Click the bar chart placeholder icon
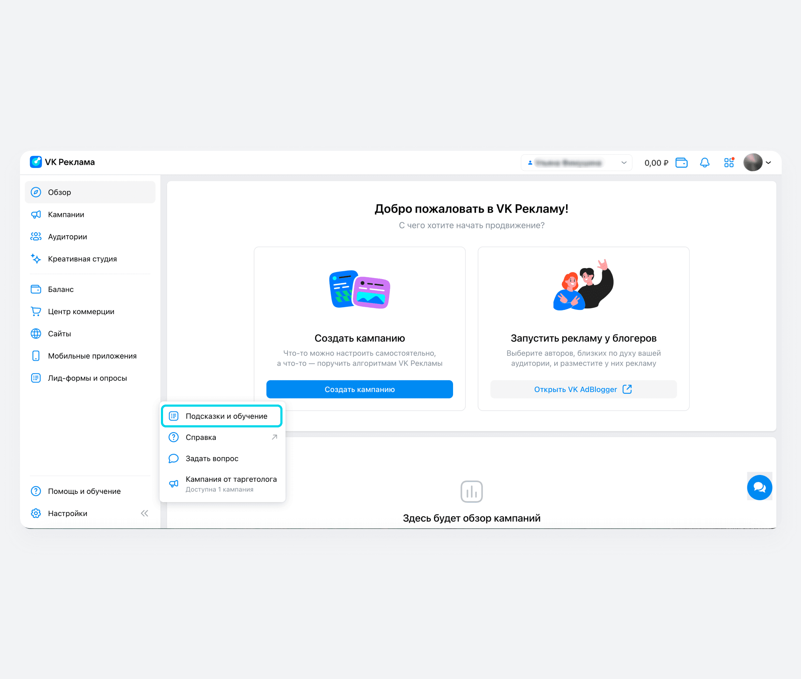The width and height of the screenshot is (801, 679). [x=472, y=491]
